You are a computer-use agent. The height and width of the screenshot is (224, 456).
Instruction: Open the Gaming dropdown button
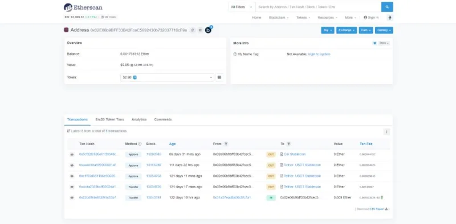(384, 30)
